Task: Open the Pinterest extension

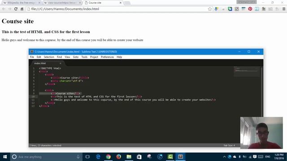Action: (250, 9)
